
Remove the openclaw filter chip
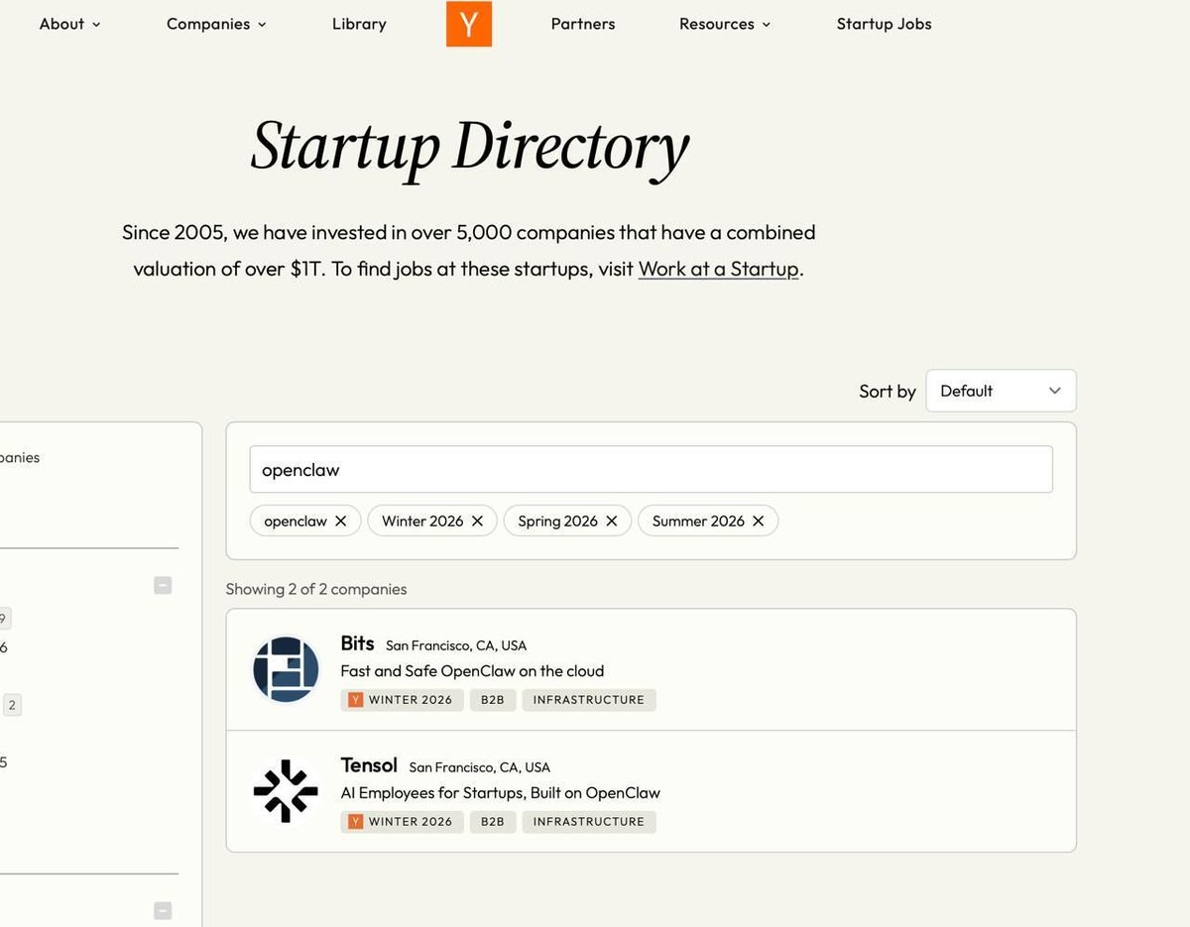341,521
